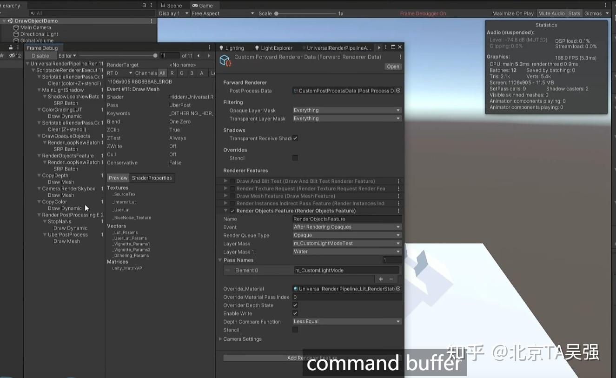Screen dimensions: 616x378
Task: Click Disable in the Frame Debugger
Action: 40,55
